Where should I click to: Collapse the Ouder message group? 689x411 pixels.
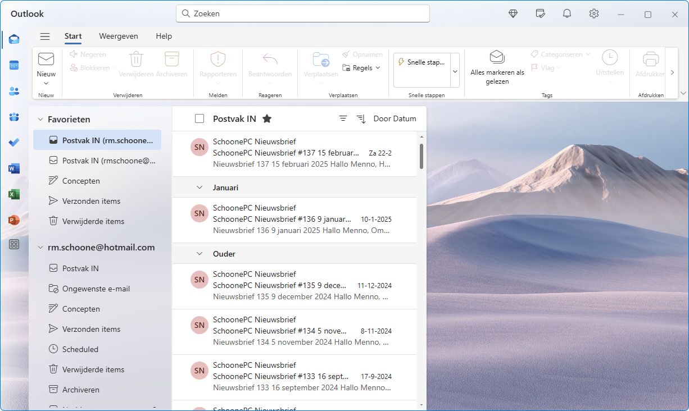(x=200, y=254)
